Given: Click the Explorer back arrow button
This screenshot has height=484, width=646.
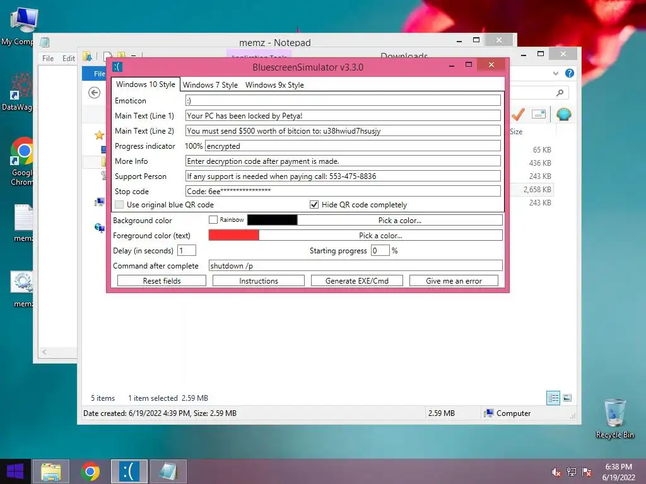Looking at the screenshot, I should click(95, 93).
